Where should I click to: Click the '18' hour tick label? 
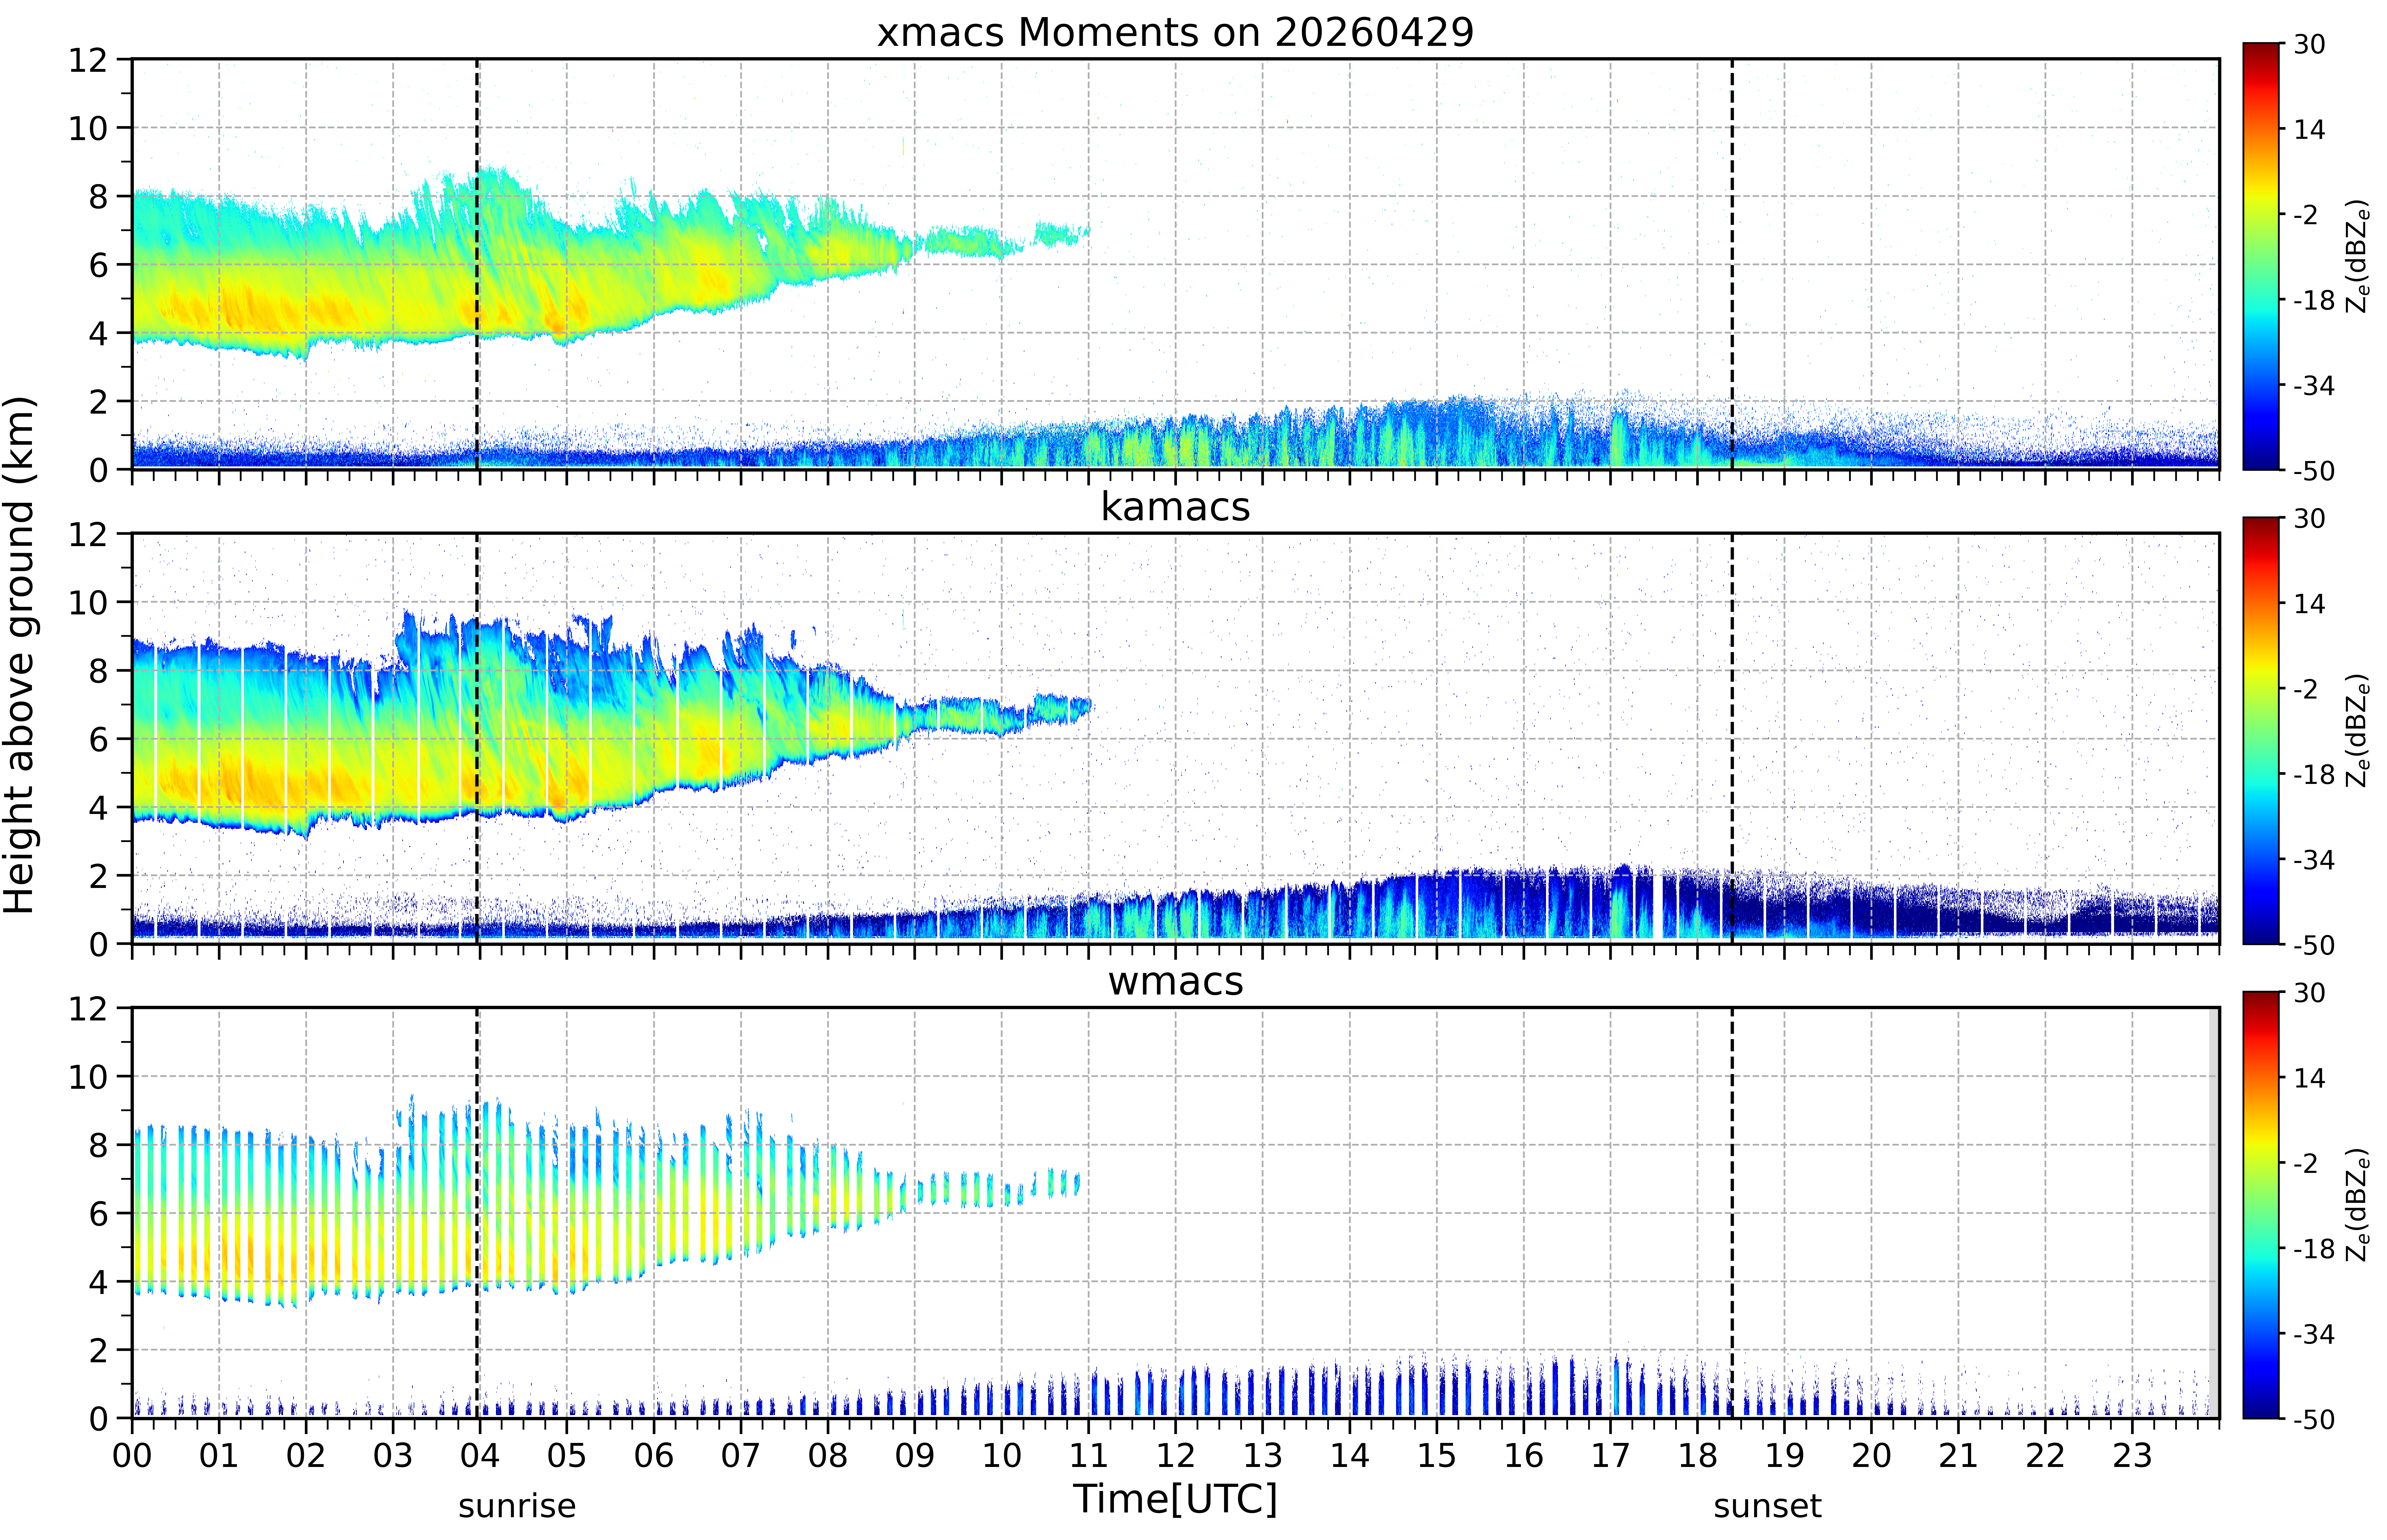[x=1698, y=1456]
